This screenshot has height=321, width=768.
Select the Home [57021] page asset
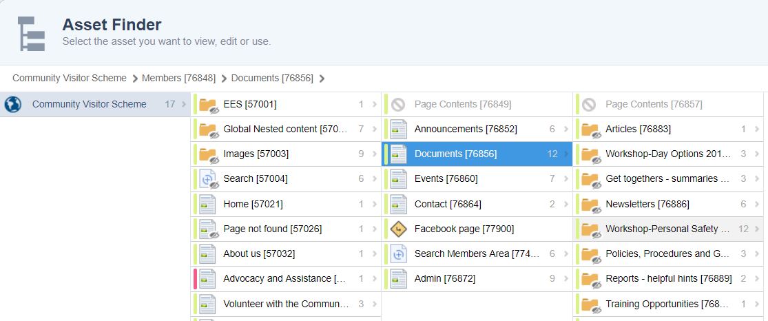pos(253,204)
